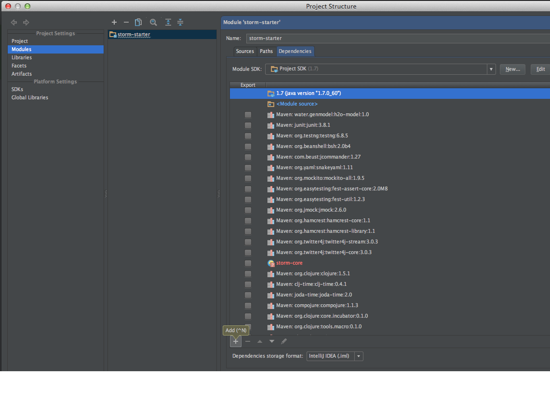Check export for org.mockito:mockito-all:1.9.5
This screenshot has height=404, width=550.
tap(248, 178)
